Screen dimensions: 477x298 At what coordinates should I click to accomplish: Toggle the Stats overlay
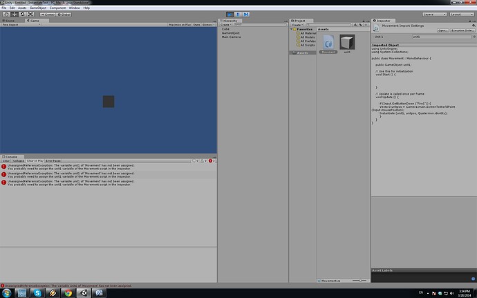pyautogui.click(x=196, y=25)
